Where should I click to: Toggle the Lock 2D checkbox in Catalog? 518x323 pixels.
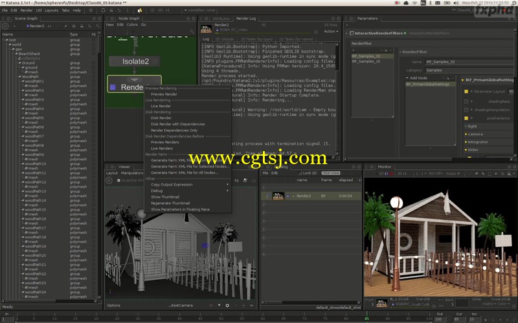click(300, 173)
